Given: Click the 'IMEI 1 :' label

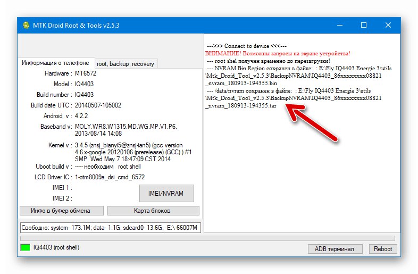Looking at the screenshot, I should tap(62, 188).
